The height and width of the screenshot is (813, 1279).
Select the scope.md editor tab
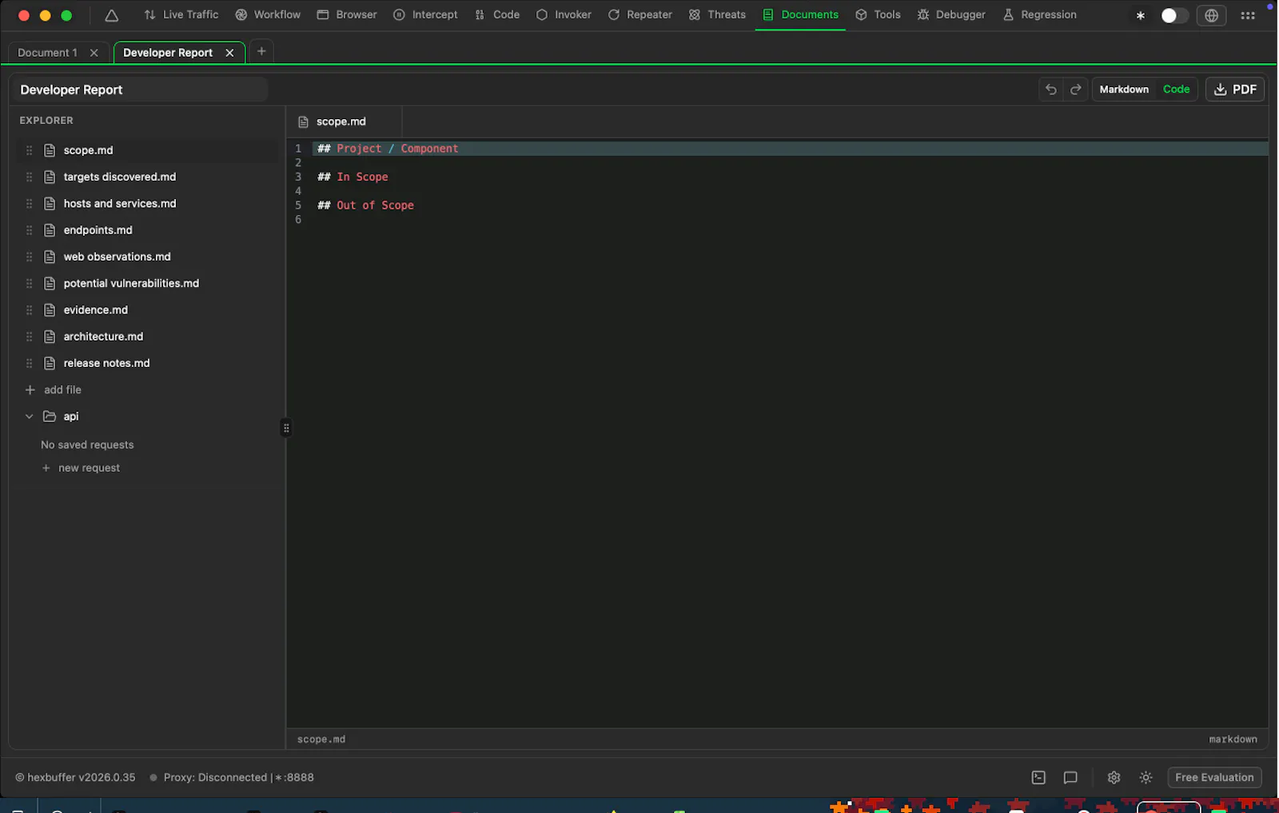click(x=344, y=122)
